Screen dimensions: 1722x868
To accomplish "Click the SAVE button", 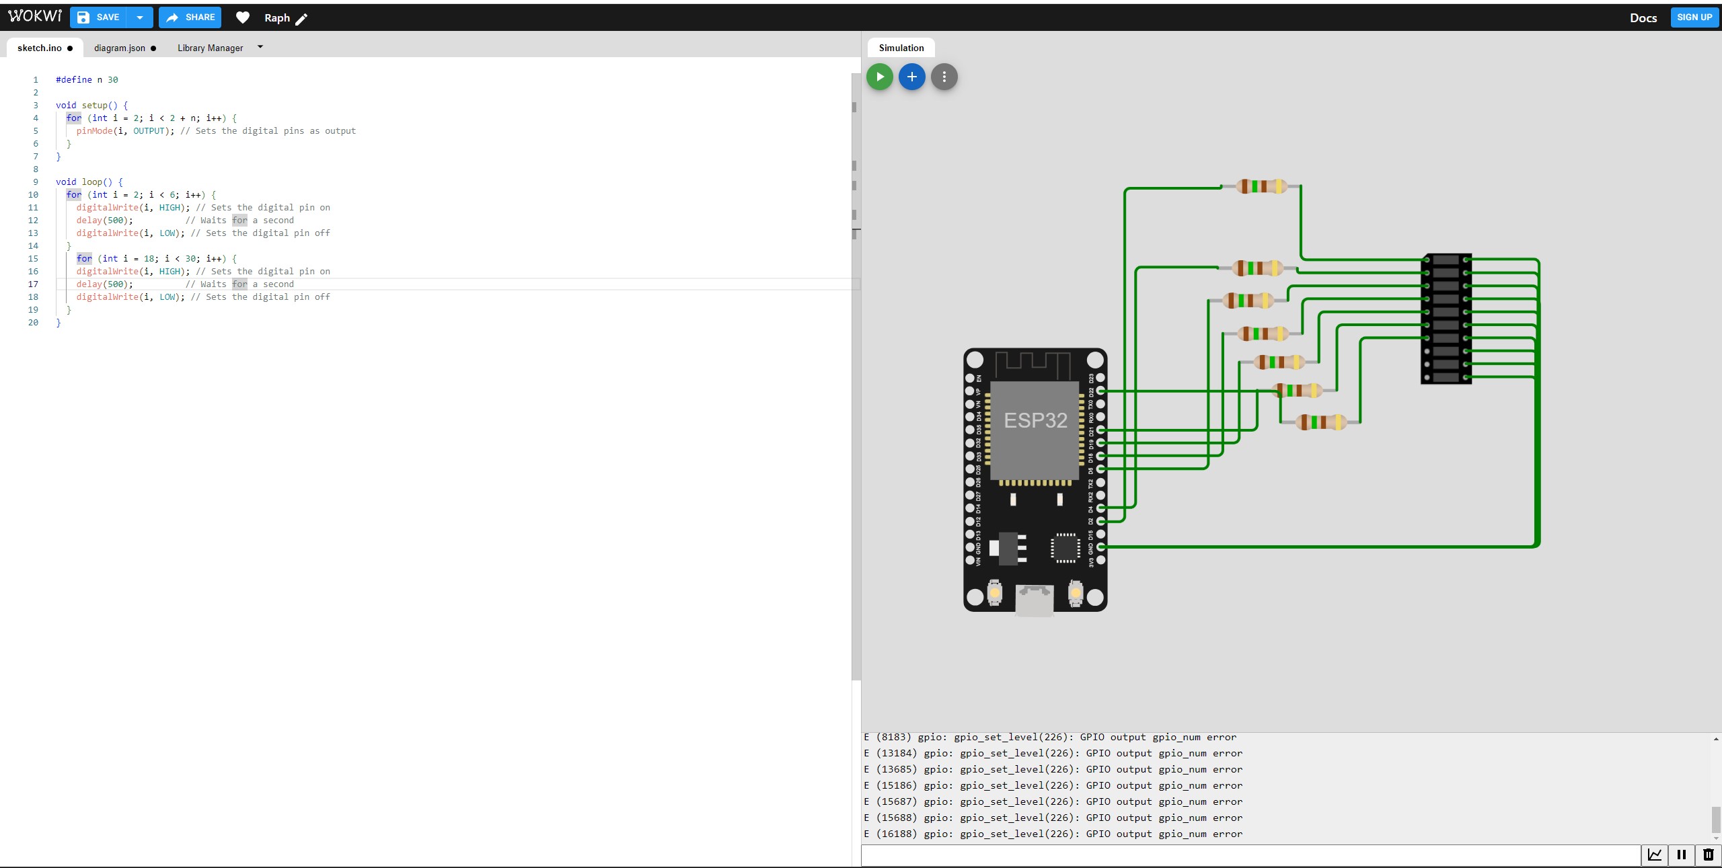I will (x=99, y=17).
